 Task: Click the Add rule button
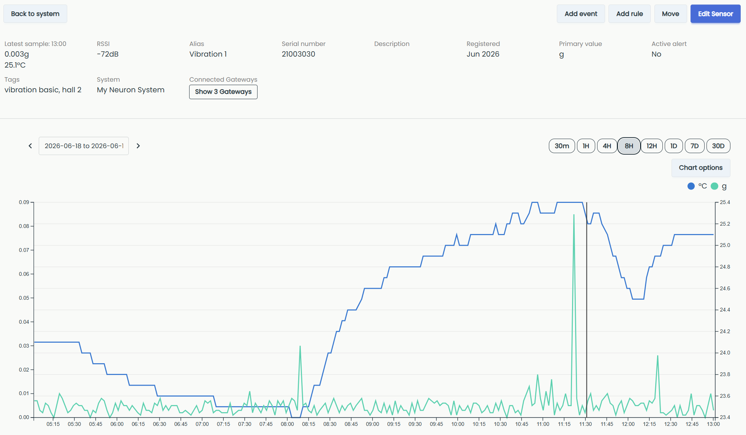coord(629,14)
